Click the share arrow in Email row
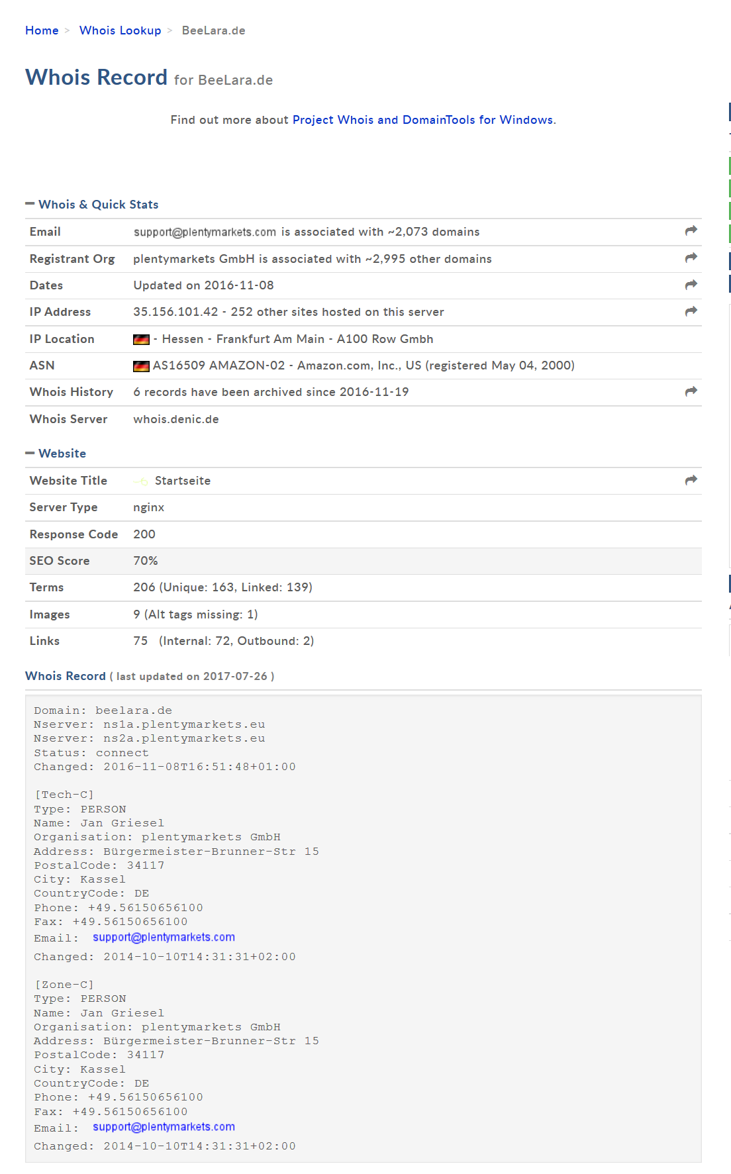 [x=691, y=230]
